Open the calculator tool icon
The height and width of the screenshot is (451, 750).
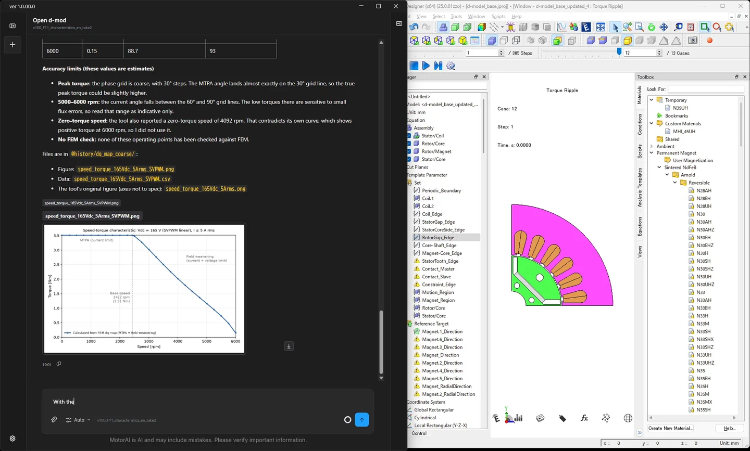(x=691, y=27)
